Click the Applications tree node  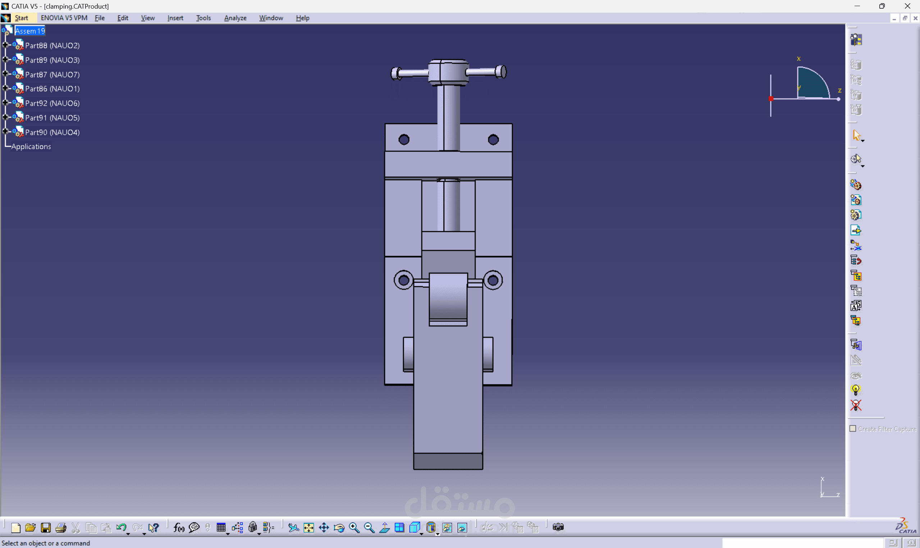pos(31,147)
